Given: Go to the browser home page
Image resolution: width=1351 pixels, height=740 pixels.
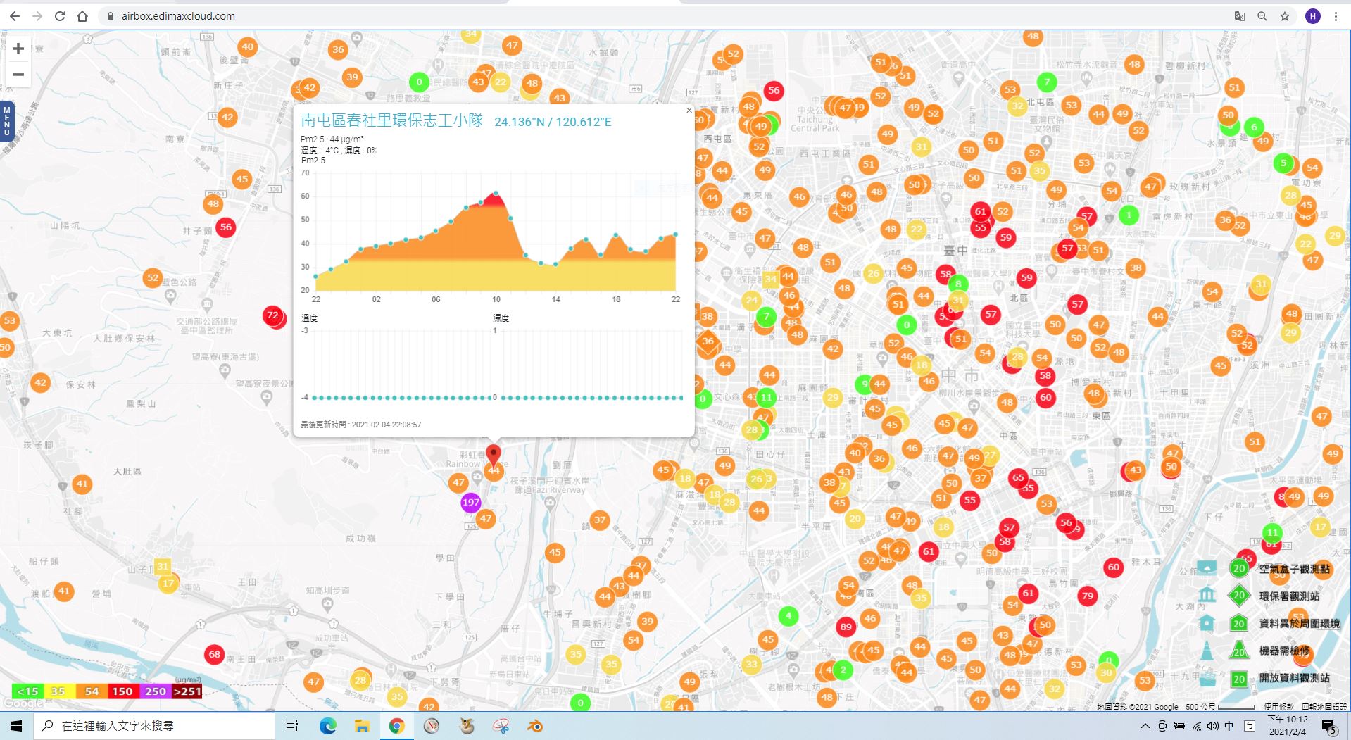Looking at the screenshot, I should 82,16.
